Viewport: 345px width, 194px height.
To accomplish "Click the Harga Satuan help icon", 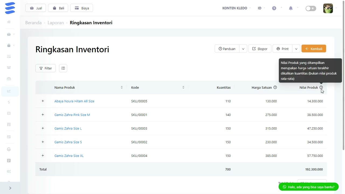I will point(275,87).
